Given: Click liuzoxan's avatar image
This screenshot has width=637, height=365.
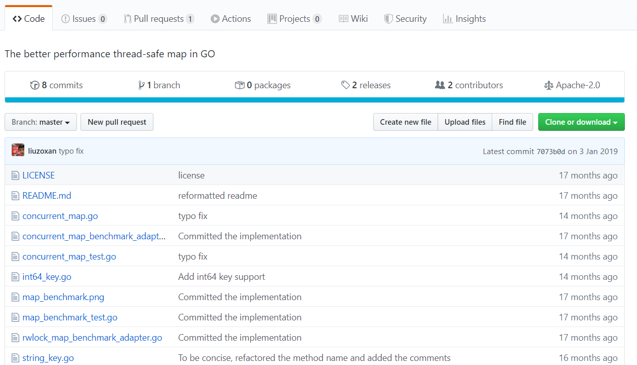Looking at the screenshot, I should point(18,151).
